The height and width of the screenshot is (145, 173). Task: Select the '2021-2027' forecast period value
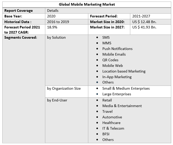[141, 16]
